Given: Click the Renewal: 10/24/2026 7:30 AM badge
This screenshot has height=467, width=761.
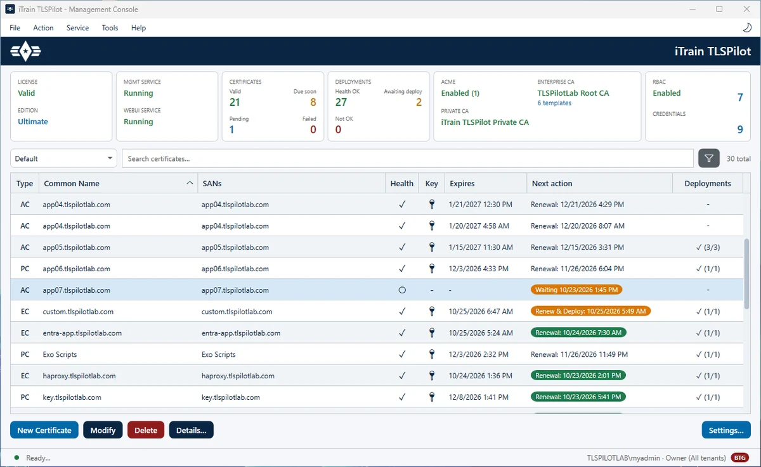Looking at the screenshot, I should click(x=578, y=333).
